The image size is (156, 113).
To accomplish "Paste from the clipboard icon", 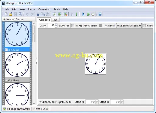I will click(x=48, y=14).
